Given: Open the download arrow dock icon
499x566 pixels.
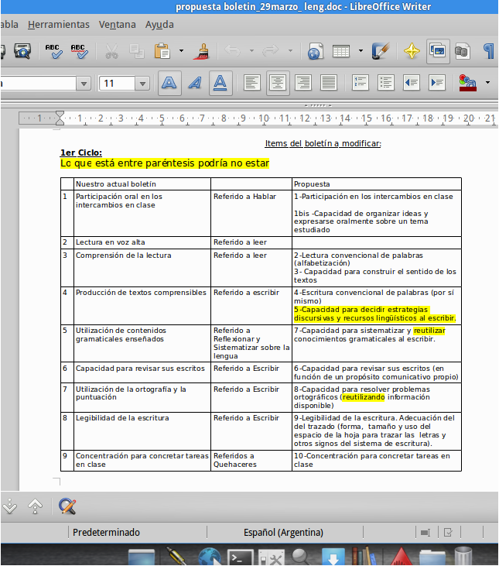Looking at the screenshot, I should point(333,557).
